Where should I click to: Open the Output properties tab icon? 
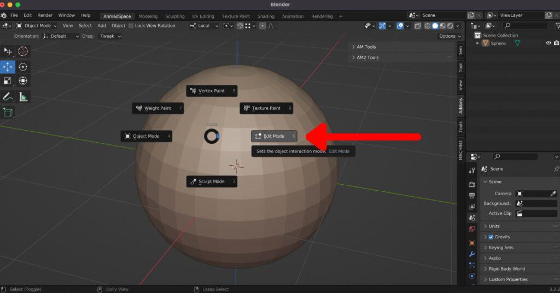pyautogui.click(x=472, y=196)
